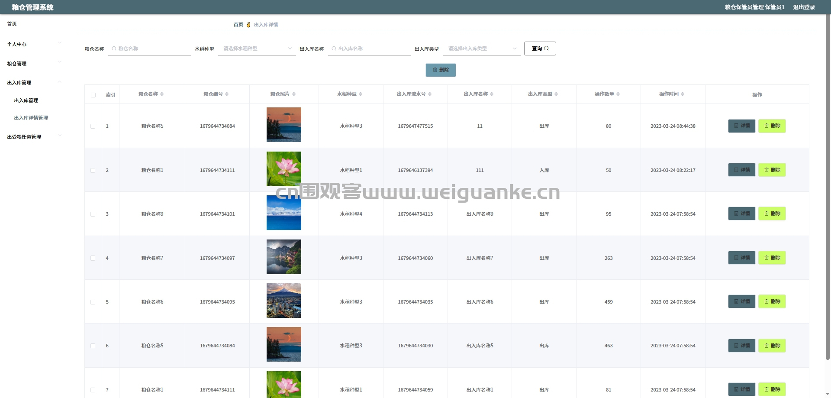Delete row 6 出入库名称5

point(772,346)
